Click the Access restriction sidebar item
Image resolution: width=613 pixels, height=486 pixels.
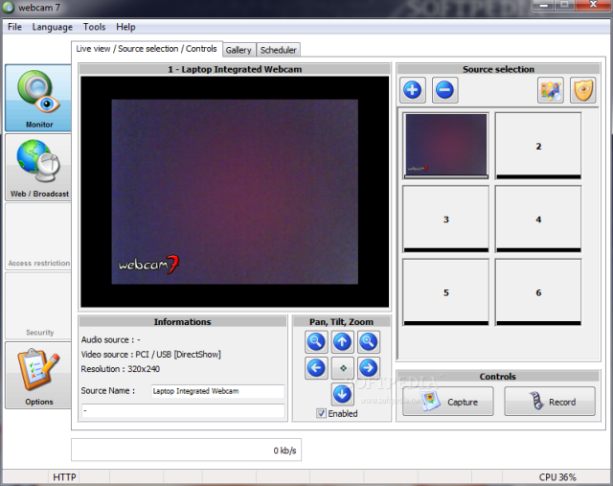point(38,237)
